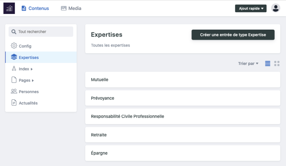The height and width of the screenshot is (166, 286).
Task: Click the Expertises layers icon in sidebar
Action: click(14, 57)
